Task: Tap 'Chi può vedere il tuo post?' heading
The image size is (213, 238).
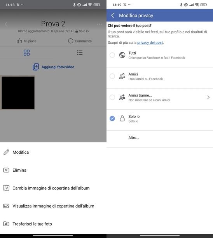Action: click(129, 25)
